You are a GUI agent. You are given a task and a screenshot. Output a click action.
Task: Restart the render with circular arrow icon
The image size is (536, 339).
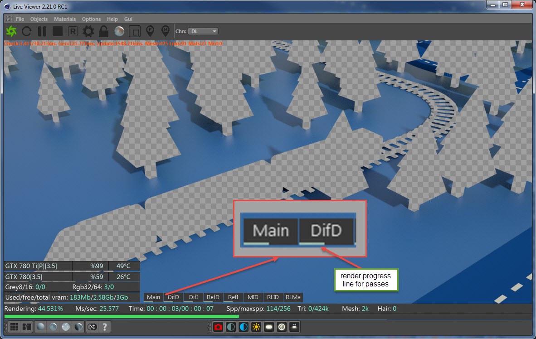pos(27,31)
